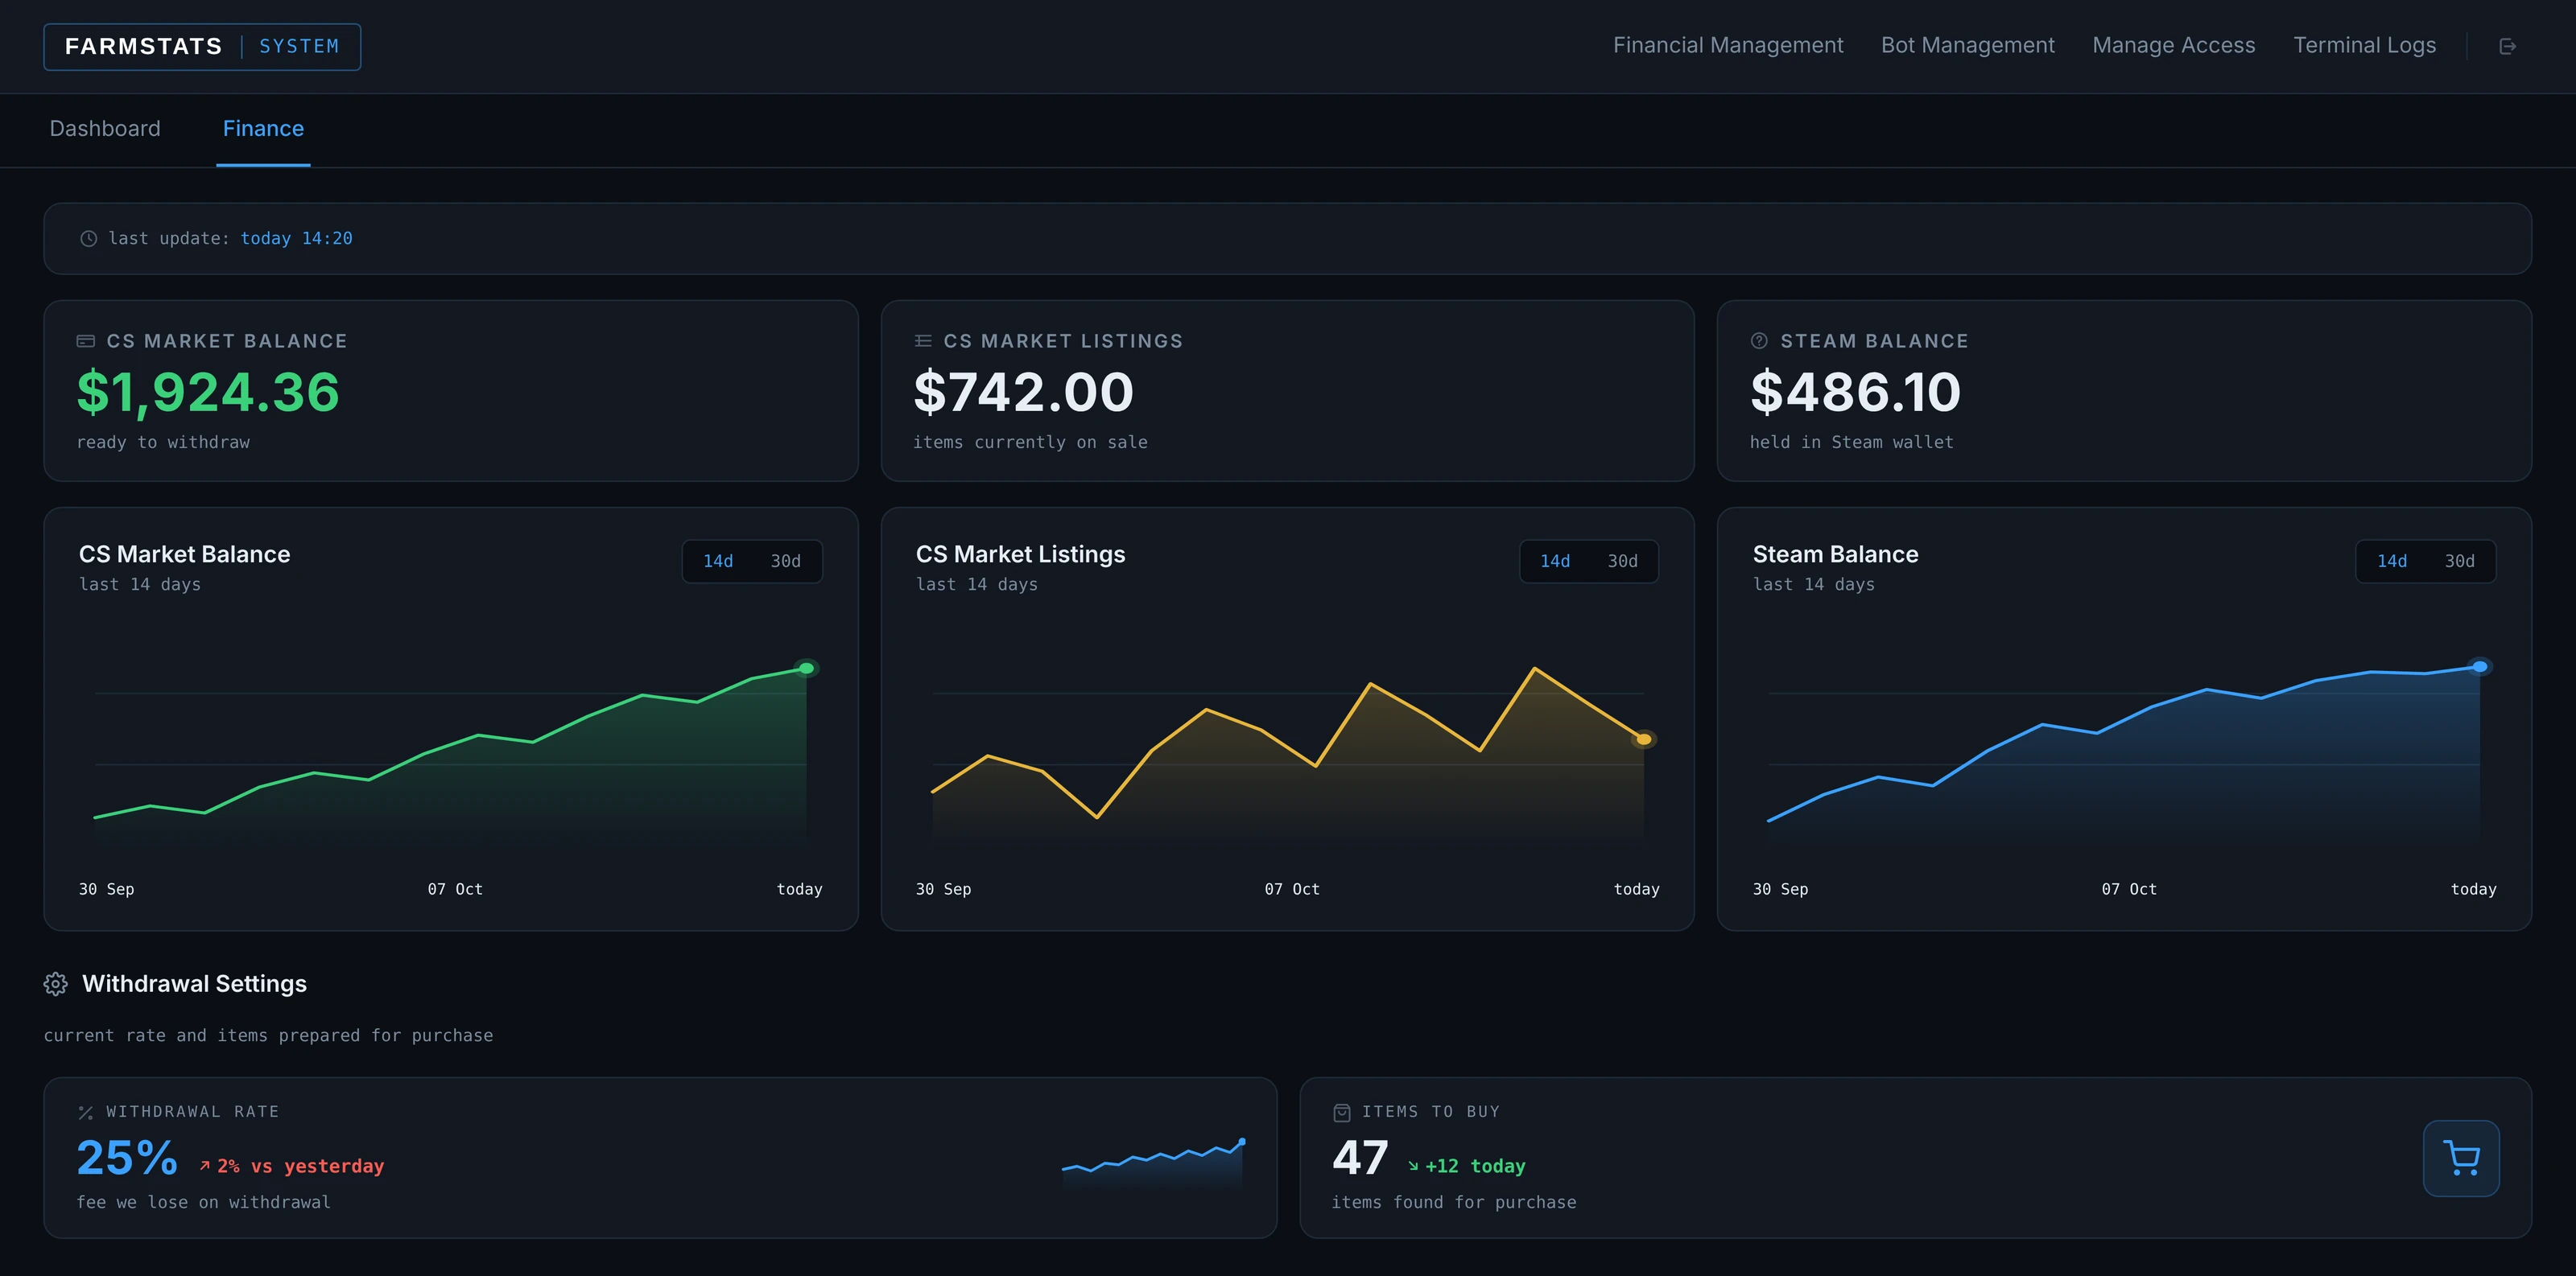The image size is (2576, 1276).
Task: Click the Steam Balance help icon
Action: (1760, 342)
